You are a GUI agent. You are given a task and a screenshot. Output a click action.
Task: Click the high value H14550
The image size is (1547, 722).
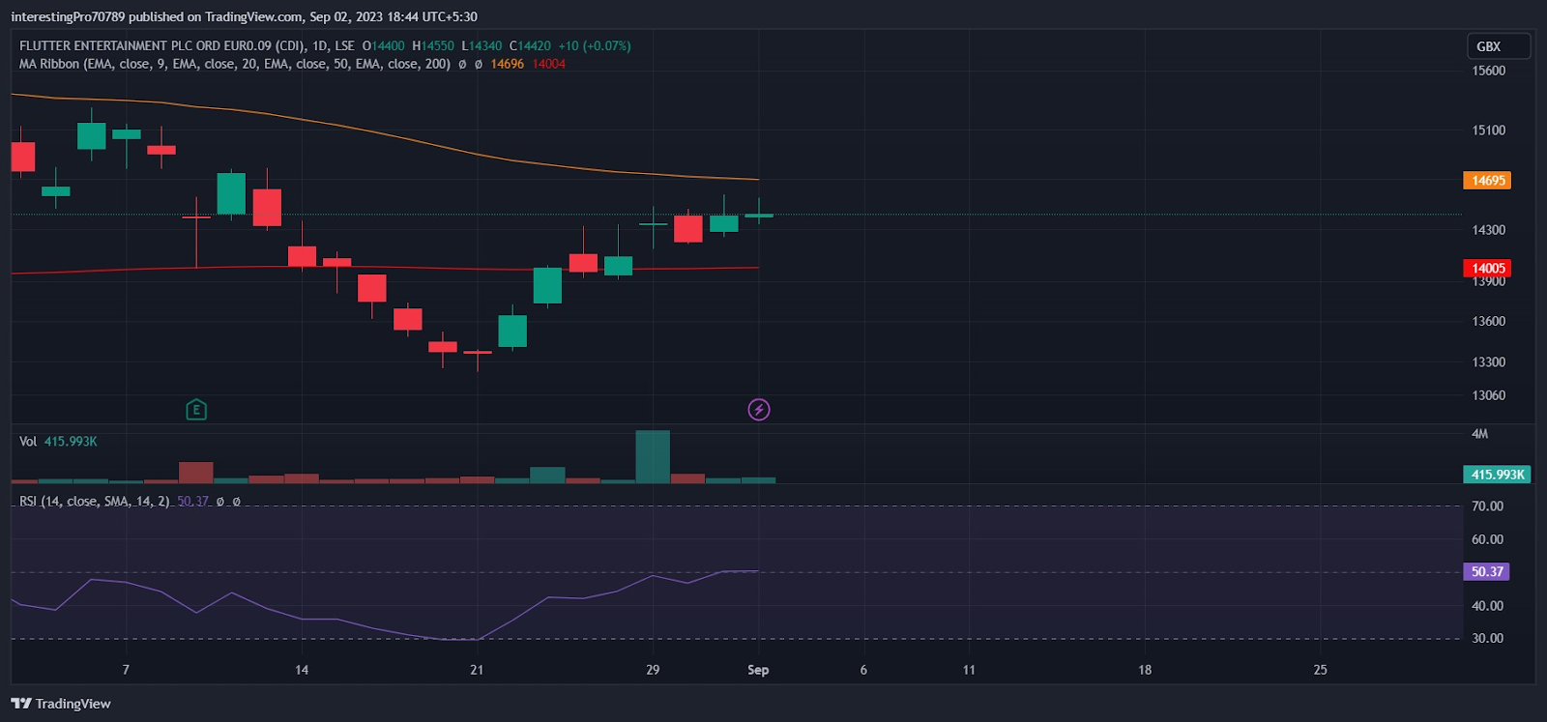click(433, 45)
